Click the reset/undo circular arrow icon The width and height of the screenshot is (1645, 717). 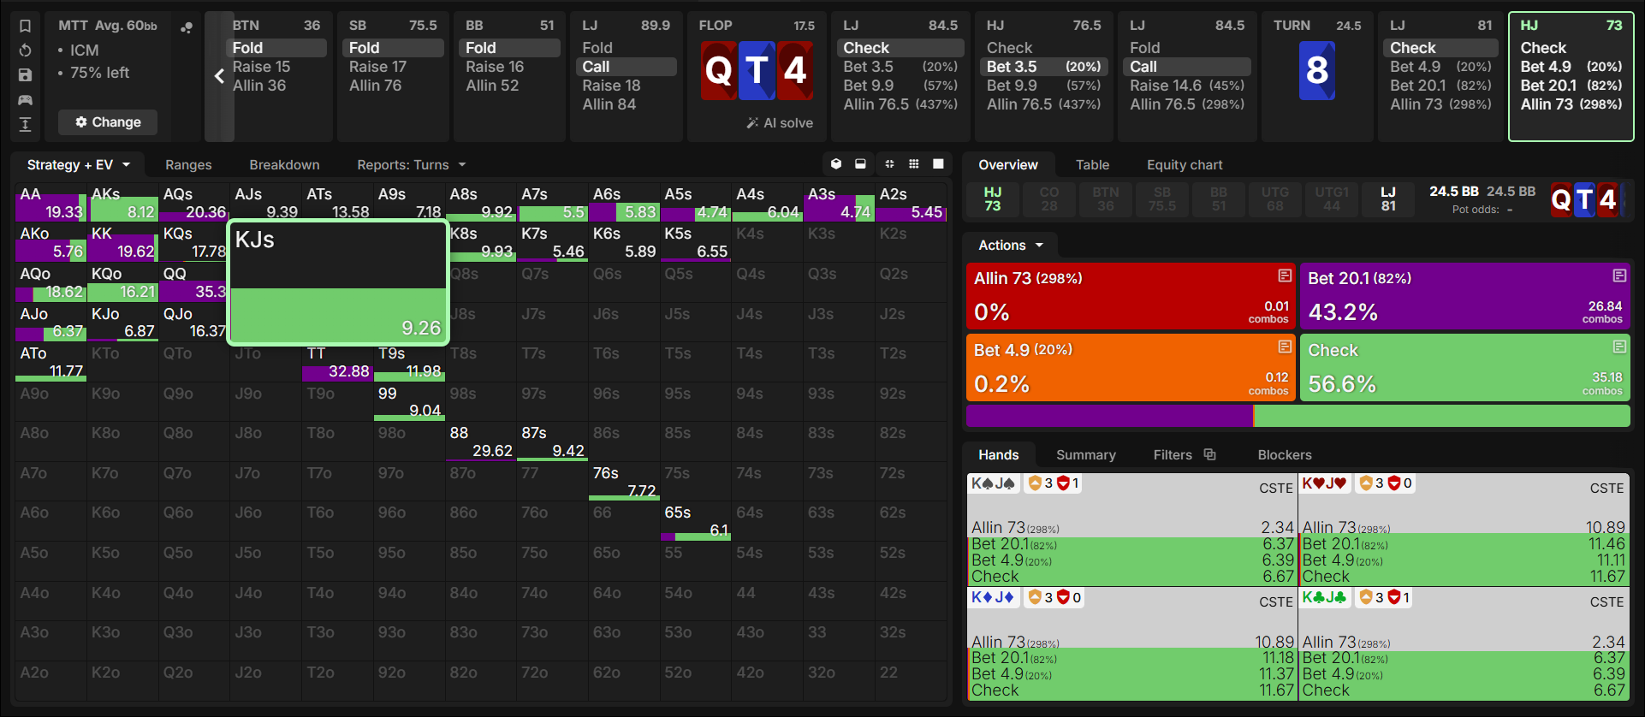coord(25,50)
